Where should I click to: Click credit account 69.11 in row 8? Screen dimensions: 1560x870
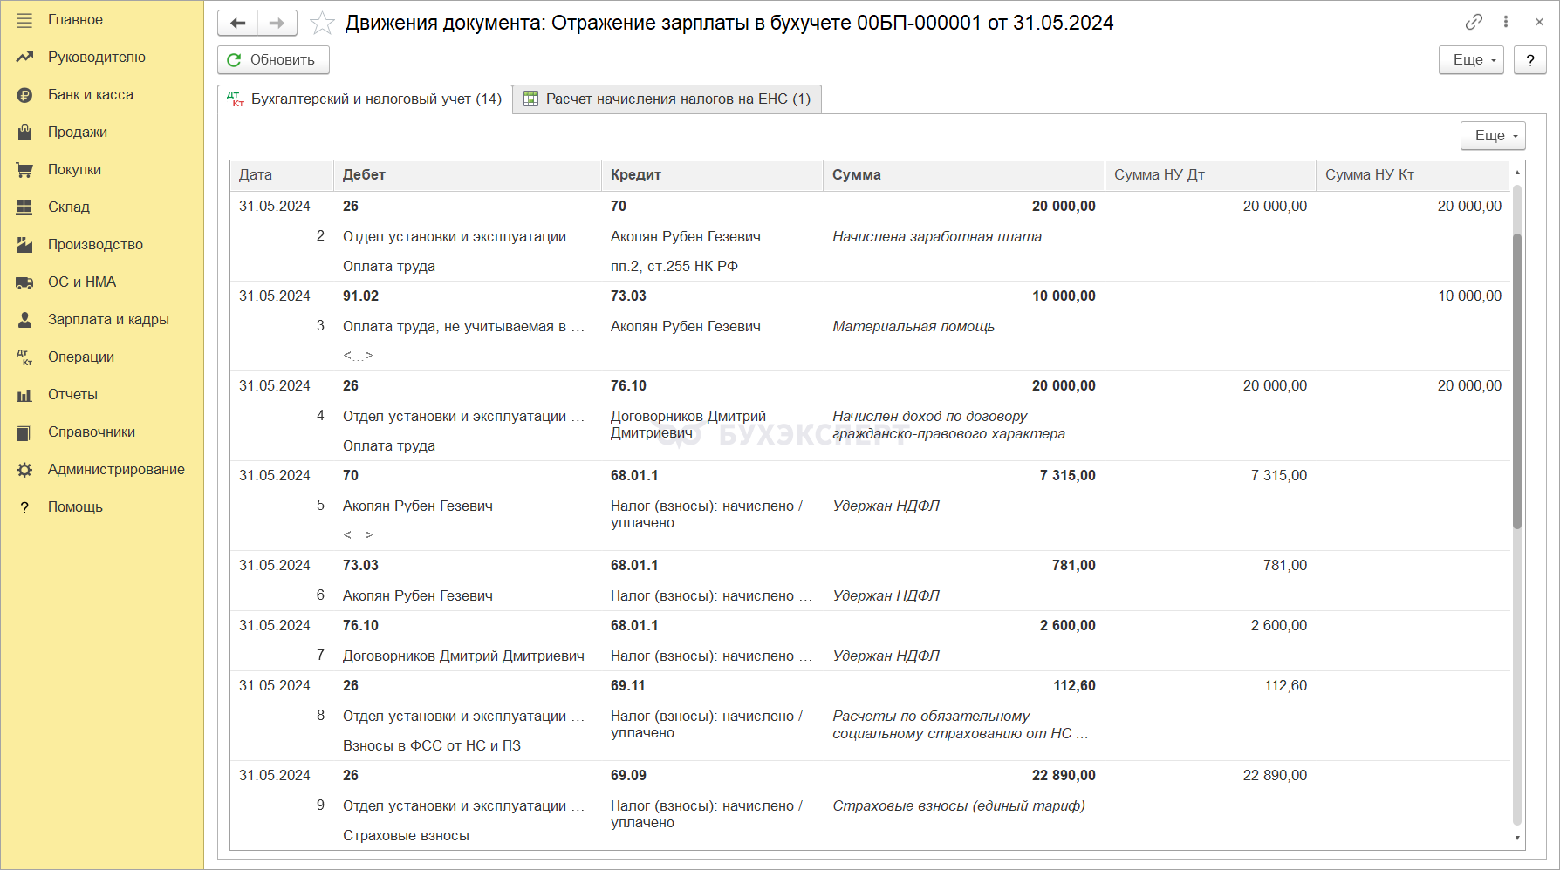[627, 686]
